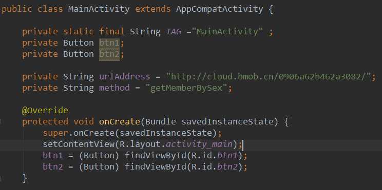The height and width of the screenshot is (190, 382).
Task: Click the extends keyword
Action: tap(153, 9)
